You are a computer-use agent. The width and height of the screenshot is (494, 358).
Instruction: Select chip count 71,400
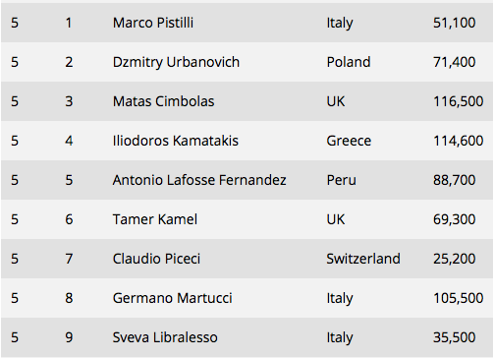pos(455,62)
